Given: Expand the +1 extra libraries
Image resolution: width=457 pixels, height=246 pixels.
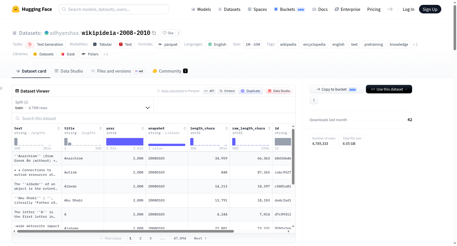Looking at the screenshot, I should pyautogui.click(x=106, y=54).
